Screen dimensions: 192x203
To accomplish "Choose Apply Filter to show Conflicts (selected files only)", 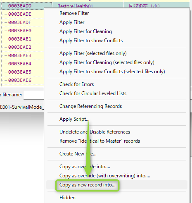I will 112,72.
